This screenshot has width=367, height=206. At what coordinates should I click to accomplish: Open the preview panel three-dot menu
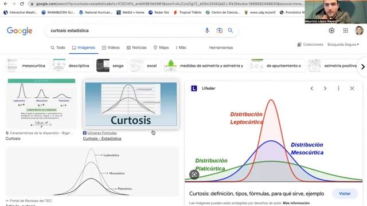point(338,88)
